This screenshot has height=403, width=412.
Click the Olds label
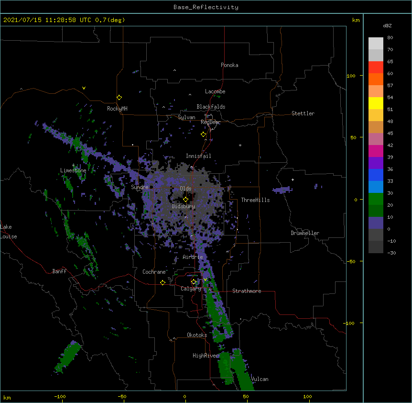185,189
